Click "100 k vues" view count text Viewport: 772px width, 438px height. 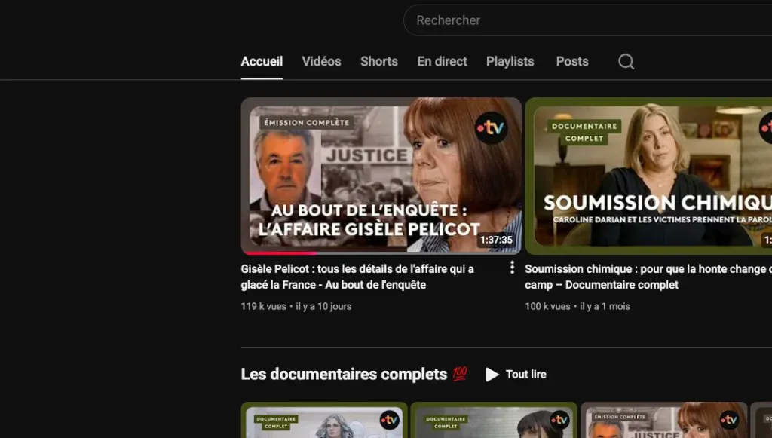pos(547,306)
